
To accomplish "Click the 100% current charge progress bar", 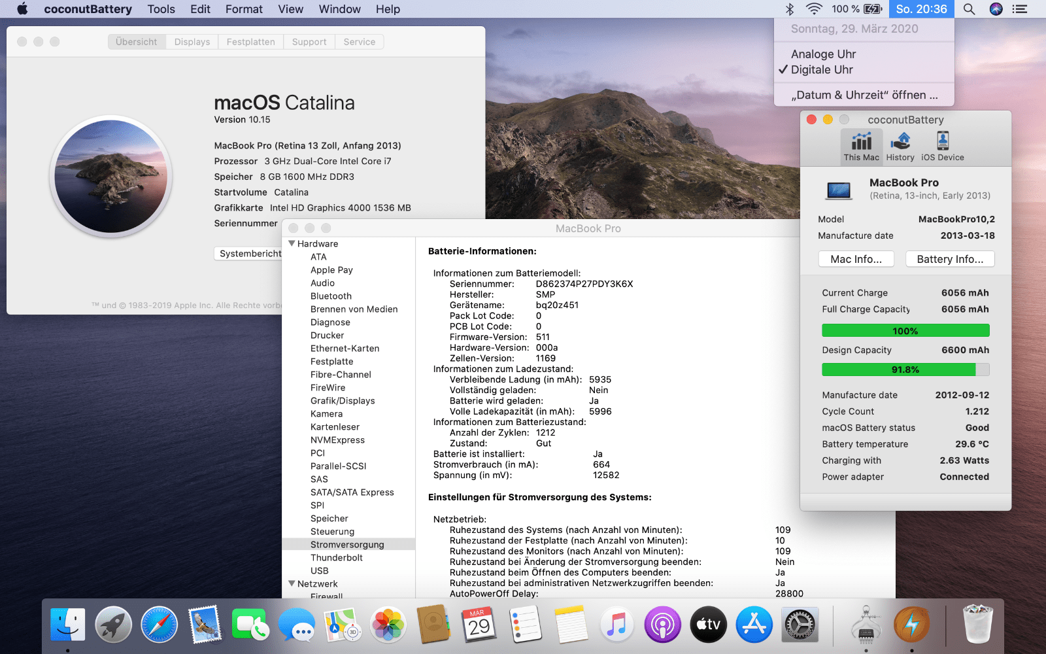I will pos(905,331).
